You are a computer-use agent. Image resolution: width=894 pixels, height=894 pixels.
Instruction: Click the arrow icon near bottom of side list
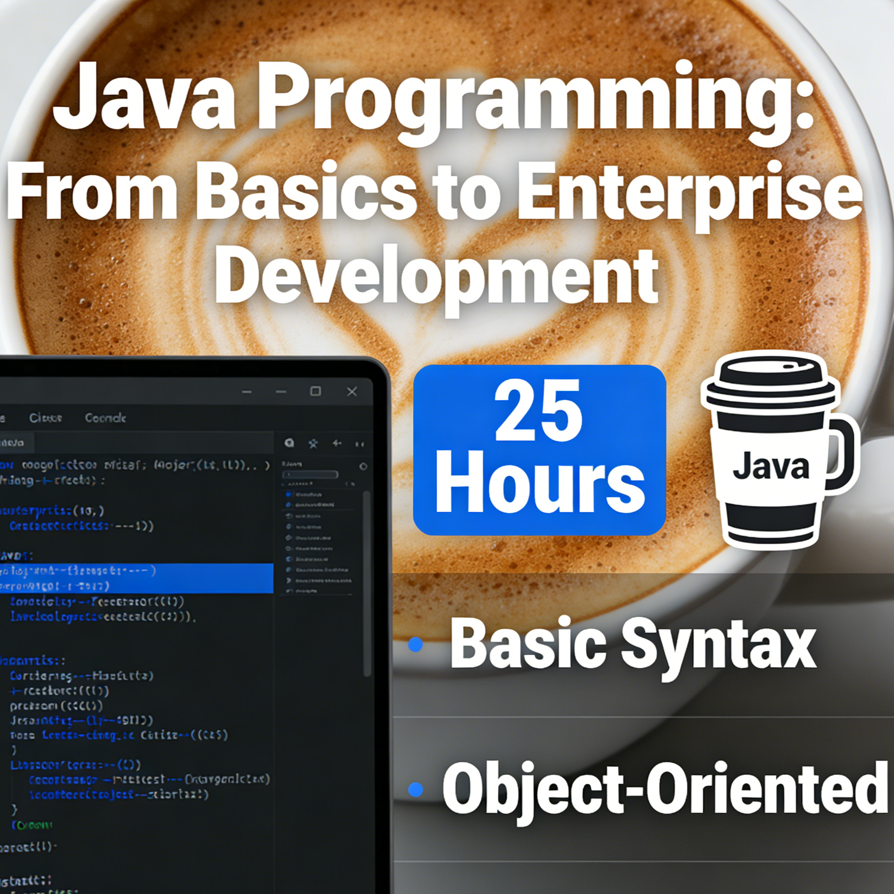pyautogui.click(x=289, y=580)
